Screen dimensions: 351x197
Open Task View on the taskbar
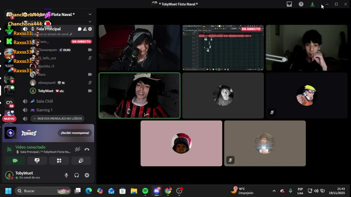78,191
